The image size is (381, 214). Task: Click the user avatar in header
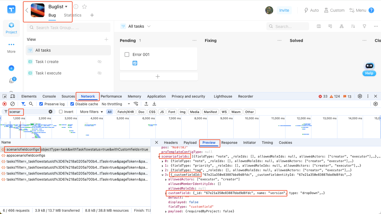(x=269, y=10)
